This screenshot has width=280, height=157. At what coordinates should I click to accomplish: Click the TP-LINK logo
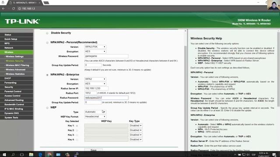coord(22,21)
